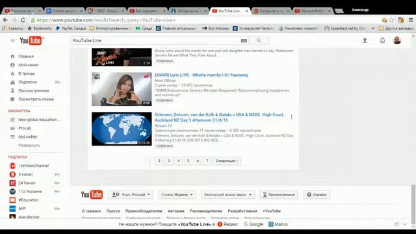Search on Mail.ru via bottom bar
Screen dimensions: 416x234
pyautogui.click(x=278, y=224)
